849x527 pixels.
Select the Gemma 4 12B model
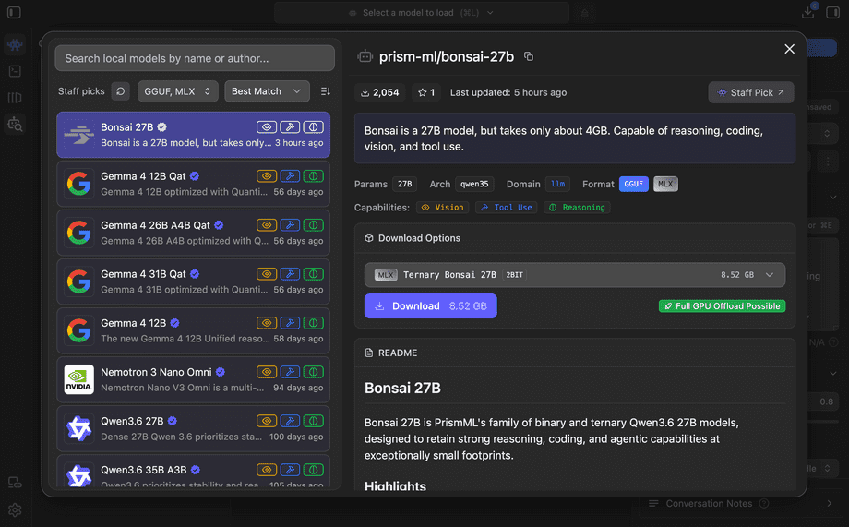(x=193, y=331)
